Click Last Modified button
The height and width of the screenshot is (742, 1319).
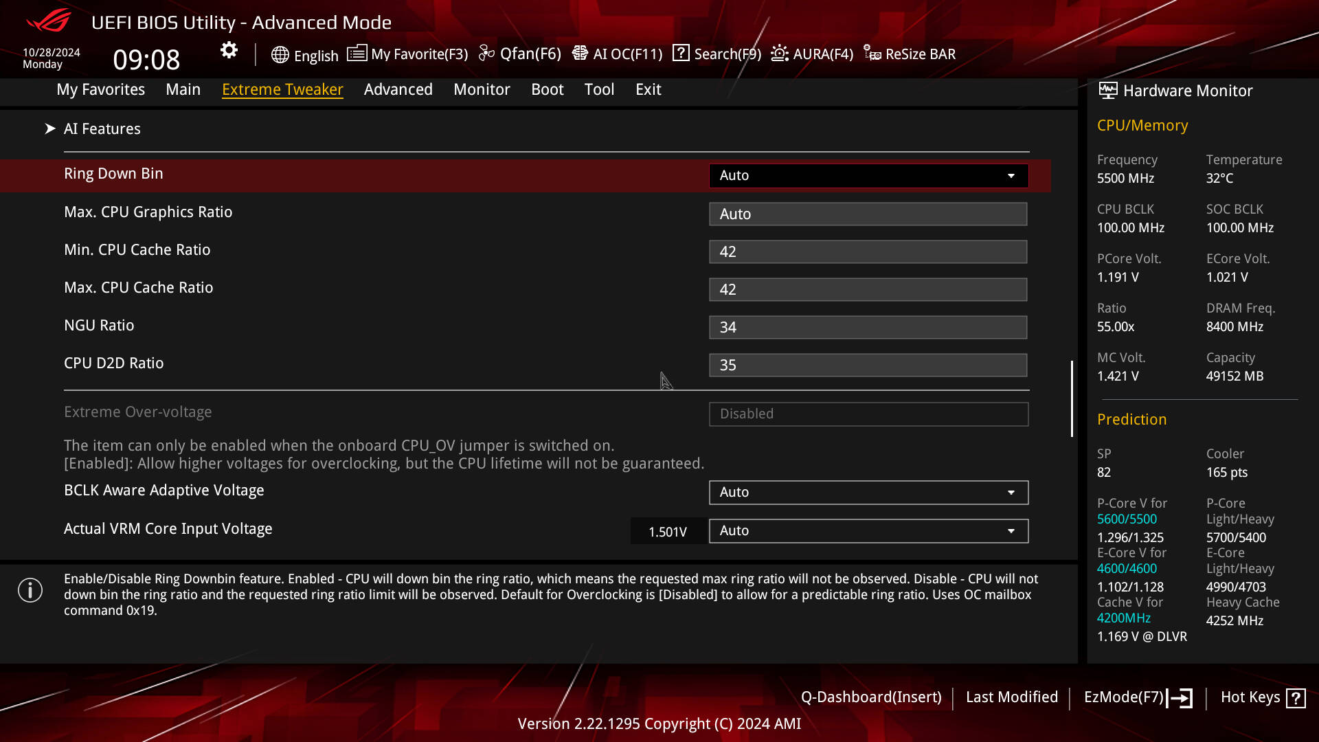(1011, 697)
